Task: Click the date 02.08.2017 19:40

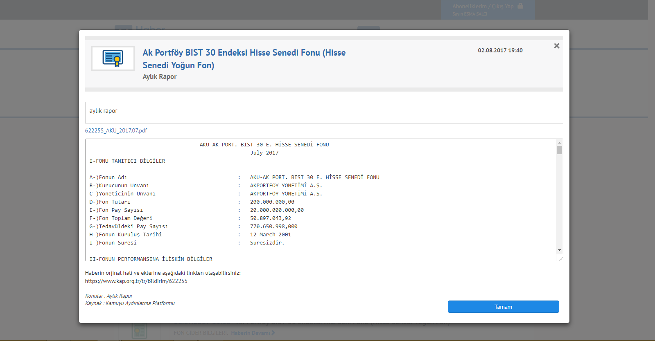Action: point(500,50)
